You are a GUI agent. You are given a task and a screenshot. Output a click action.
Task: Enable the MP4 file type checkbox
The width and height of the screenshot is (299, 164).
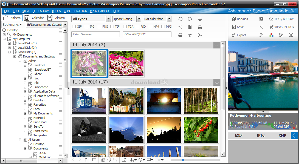(150, 27)
